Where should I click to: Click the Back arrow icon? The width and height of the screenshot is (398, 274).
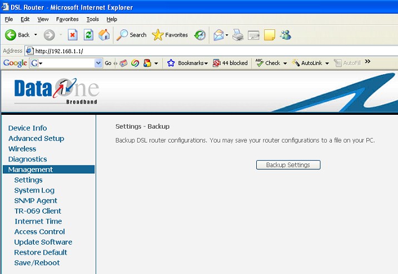point(11,35)
